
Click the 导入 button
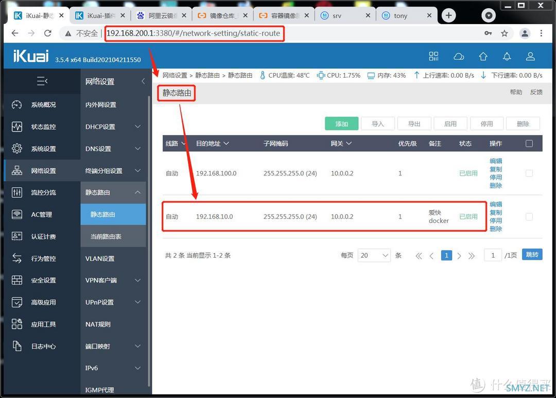[x=378, y=123]
